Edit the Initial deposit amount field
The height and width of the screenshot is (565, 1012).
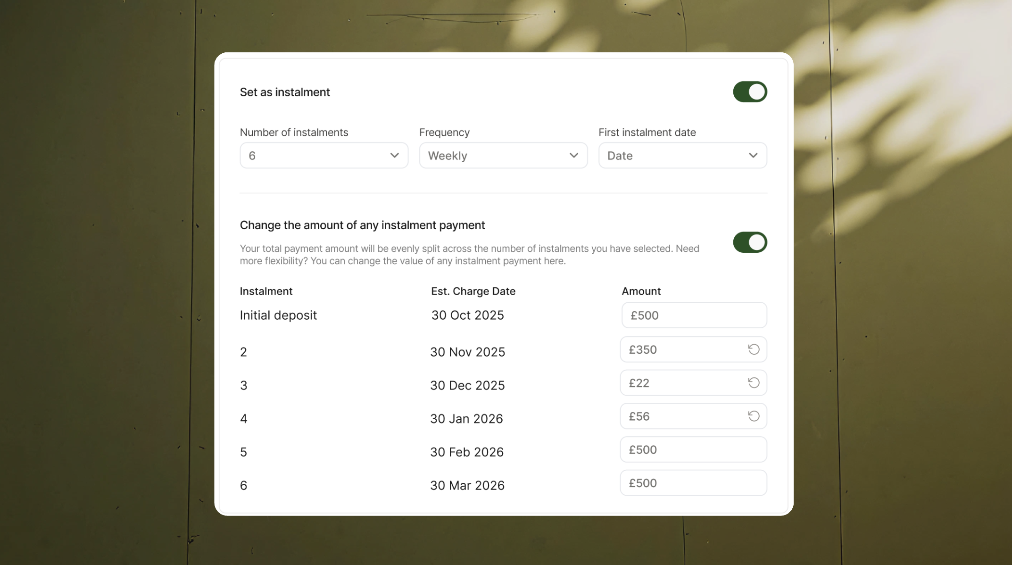(x=693, y=315)
